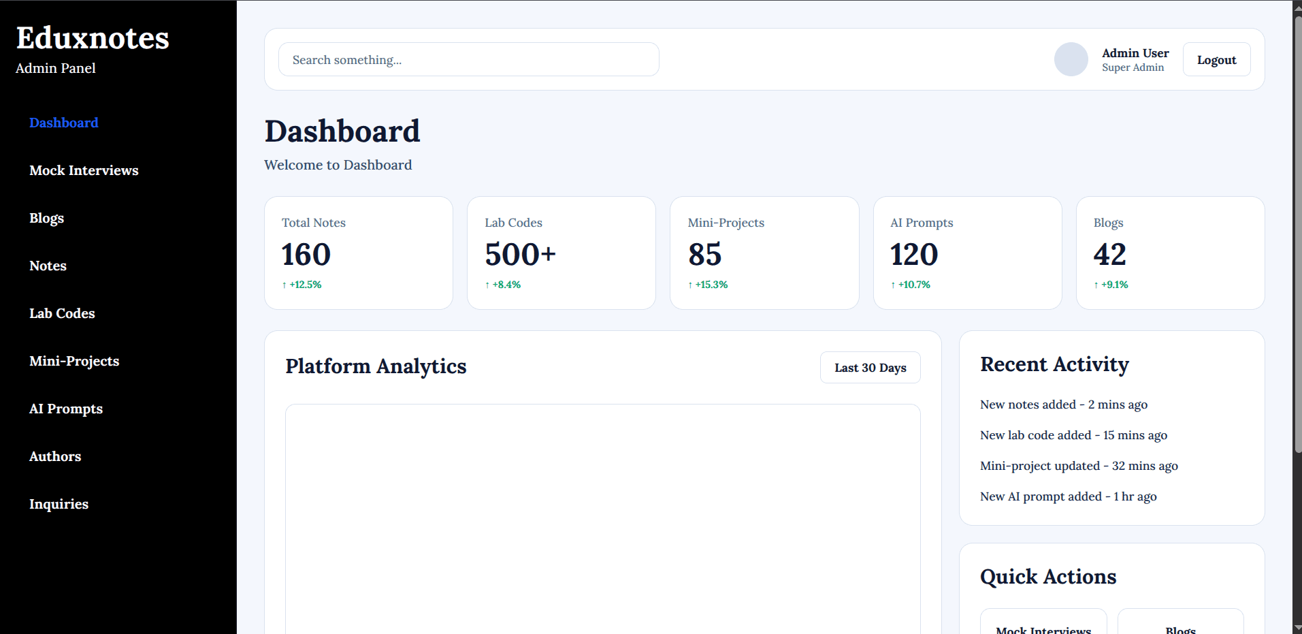Click Blogs quick action button
Image resolution: width=1302 pixels, height=634 pixels.
tap(1180, 623)
